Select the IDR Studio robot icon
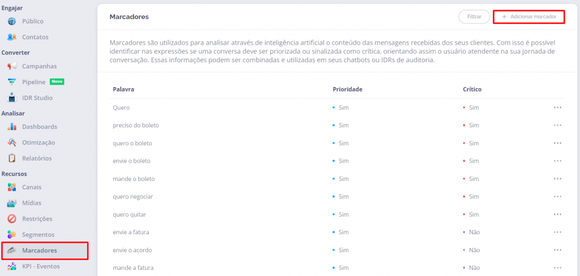The image size is (580, 276). click(x=12, y=98)
